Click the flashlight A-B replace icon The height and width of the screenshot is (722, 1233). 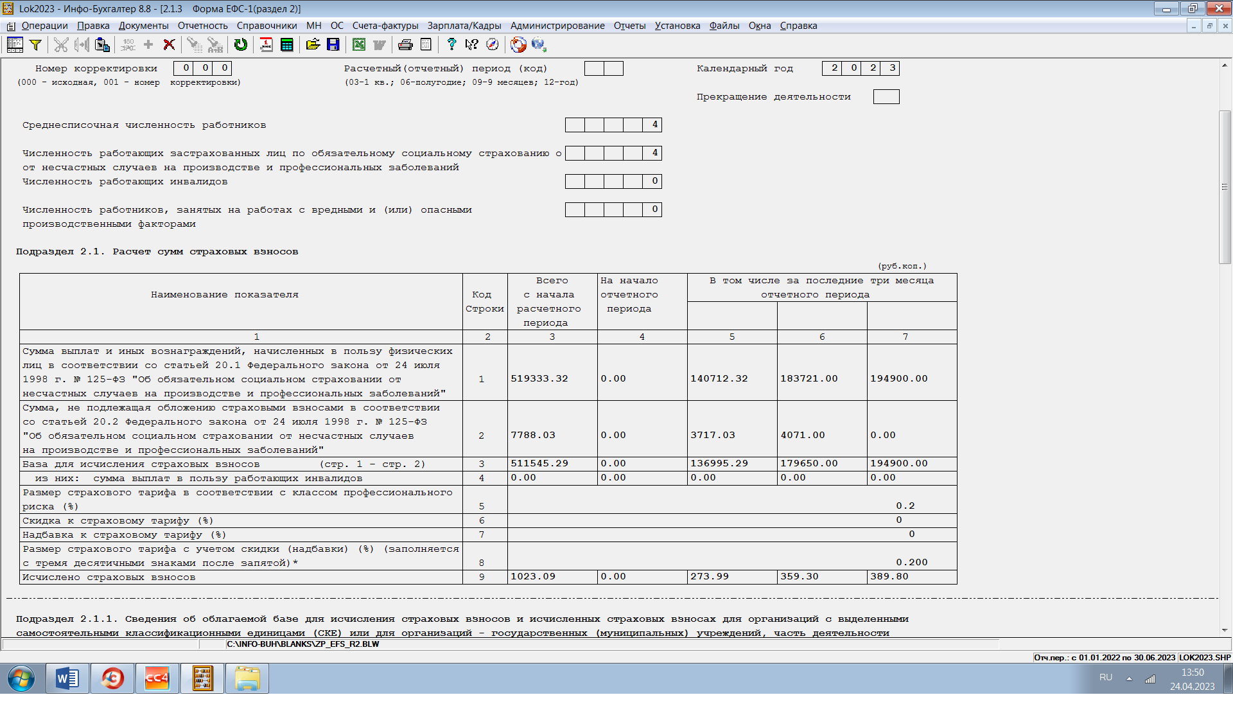point(214,44)
